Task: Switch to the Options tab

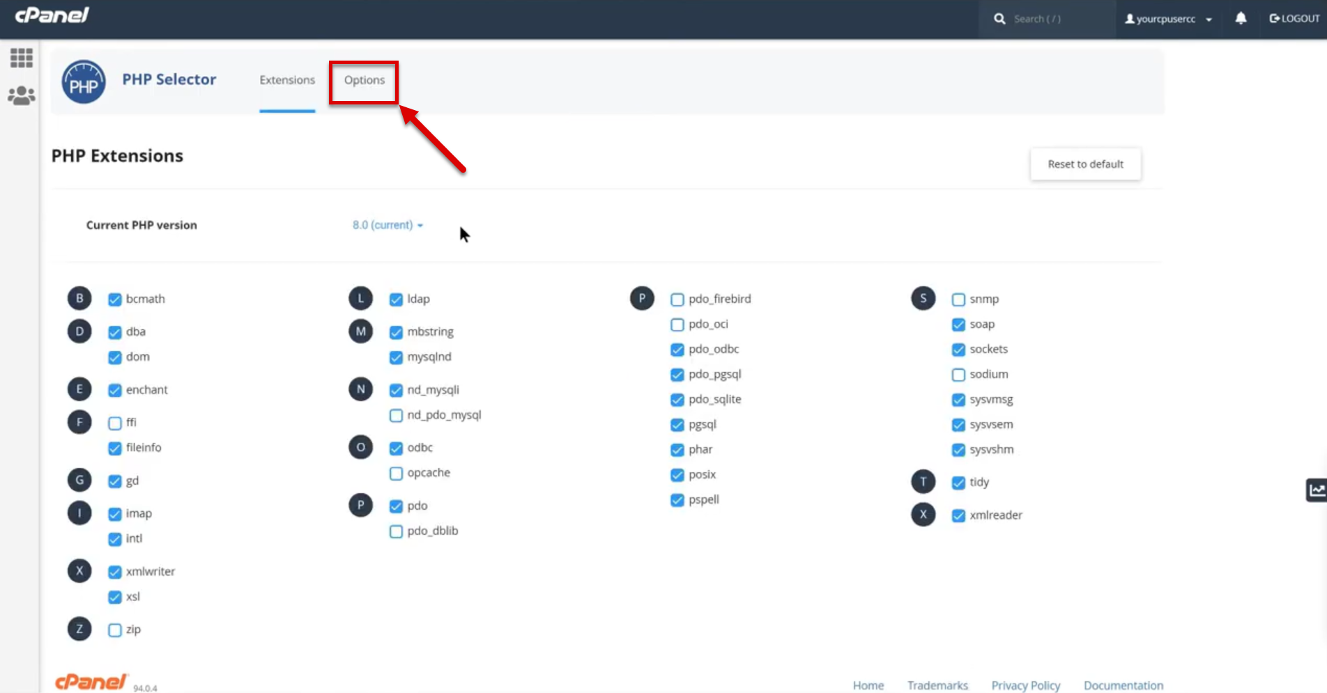Action: (x=364, y=80)
